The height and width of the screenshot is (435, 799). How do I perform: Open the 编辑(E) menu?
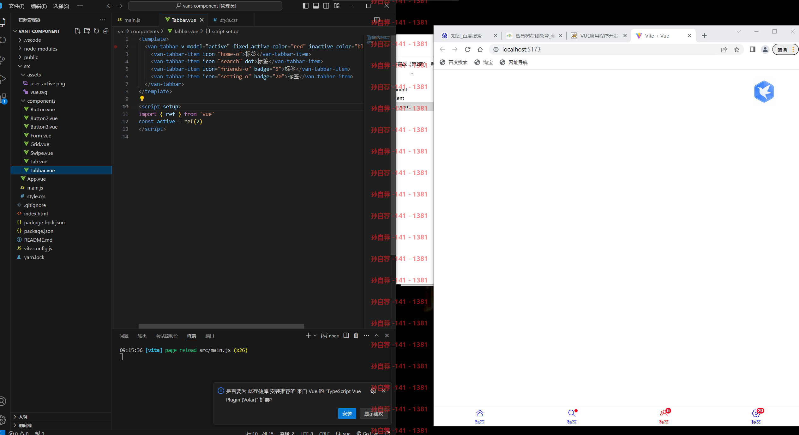[39, 6]
